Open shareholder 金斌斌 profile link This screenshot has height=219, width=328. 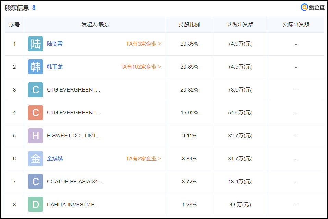55,159
